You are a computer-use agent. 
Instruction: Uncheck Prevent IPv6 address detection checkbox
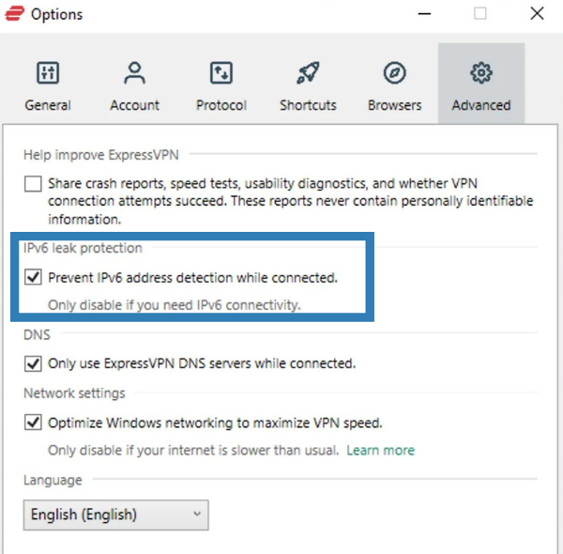pyautogui.click(x=34, y=277)
